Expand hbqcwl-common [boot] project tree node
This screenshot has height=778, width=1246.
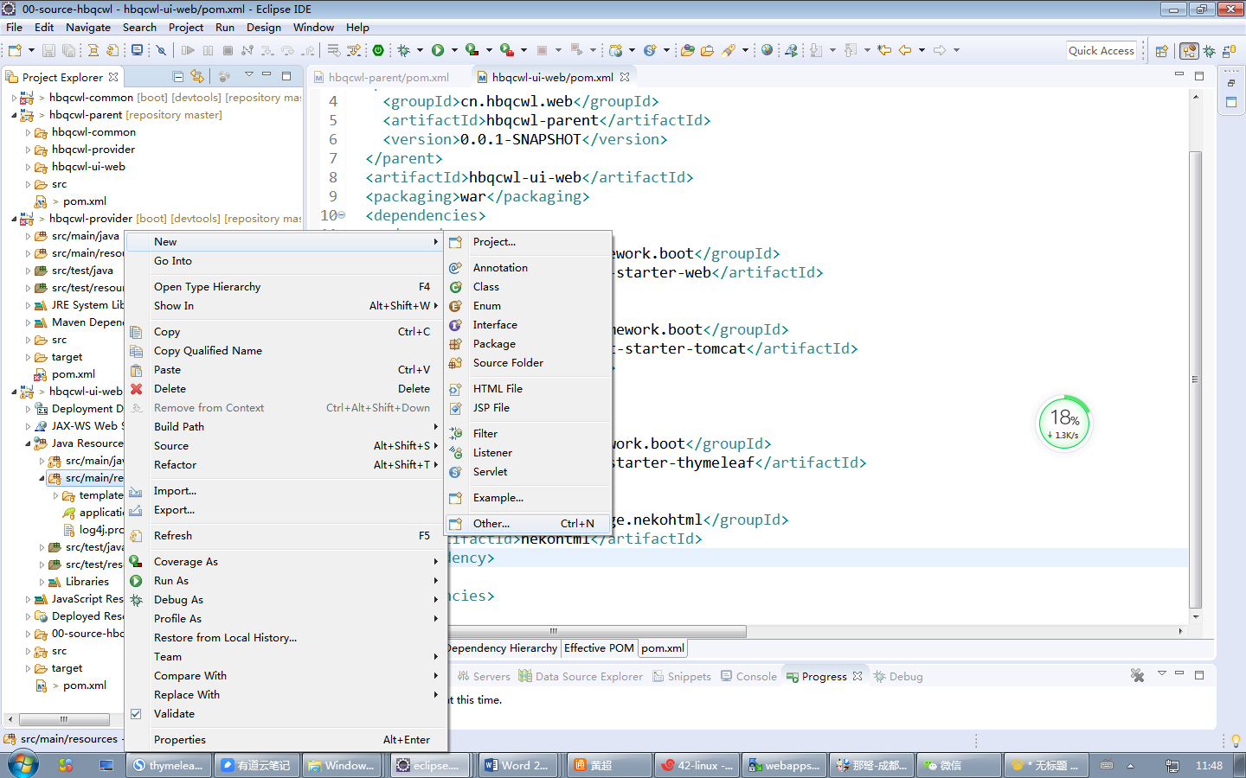(14, 98)
